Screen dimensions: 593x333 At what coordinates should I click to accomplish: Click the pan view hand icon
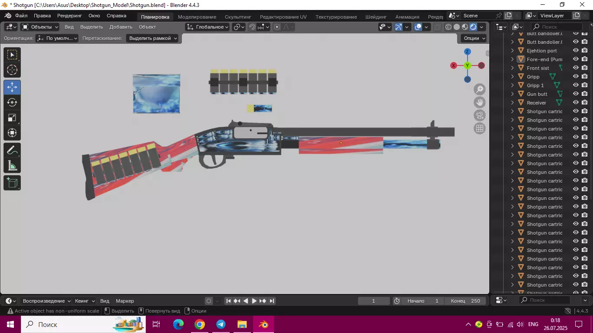tap(480, 102)
